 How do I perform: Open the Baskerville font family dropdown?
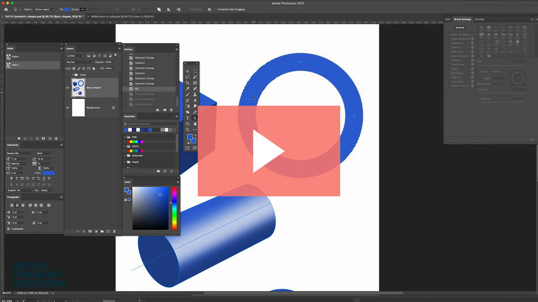click(20, 153)
